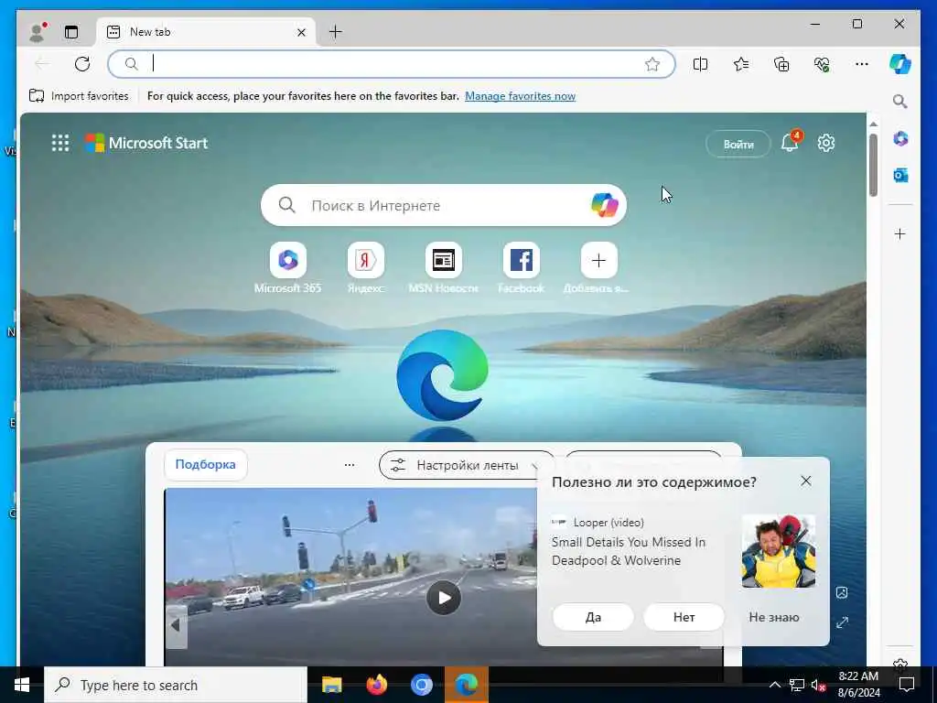Open Microsoft 365 in the sidebar
Viewport: 937px width, 703px height.
tap(900, 139)
